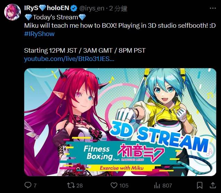The height and width of the screenshot is (193, 221).
Task: Open view analytics bar chart icon
Action: click(157, 185)
